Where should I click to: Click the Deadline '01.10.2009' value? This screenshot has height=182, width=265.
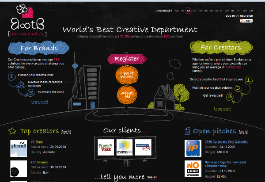tap(227, 171)
